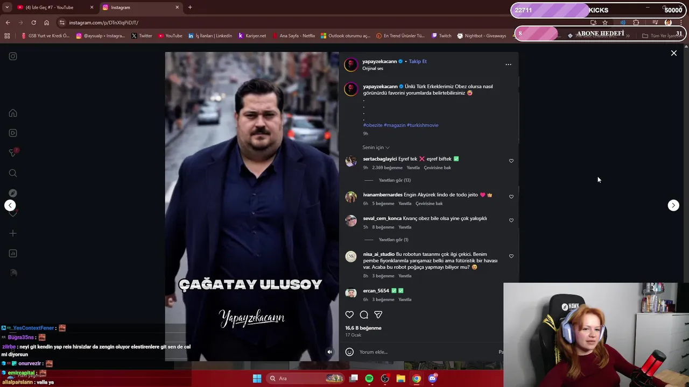Screen dimensions: 689x387
Task: Open Chrome tab search dropdown arrow
Action: pos(6,8)
